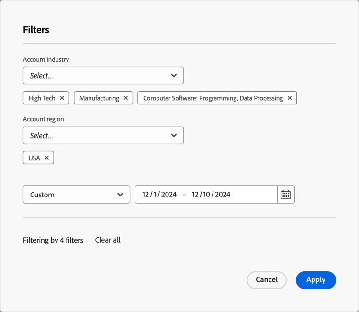359x312 pixels.
Task: Click the Apply button
Action: coord(315,280)
